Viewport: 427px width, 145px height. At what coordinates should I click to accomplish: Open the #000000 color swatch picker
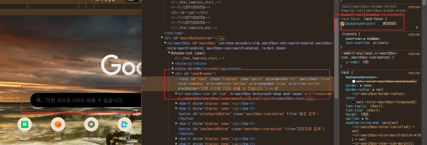coord(381,24)
